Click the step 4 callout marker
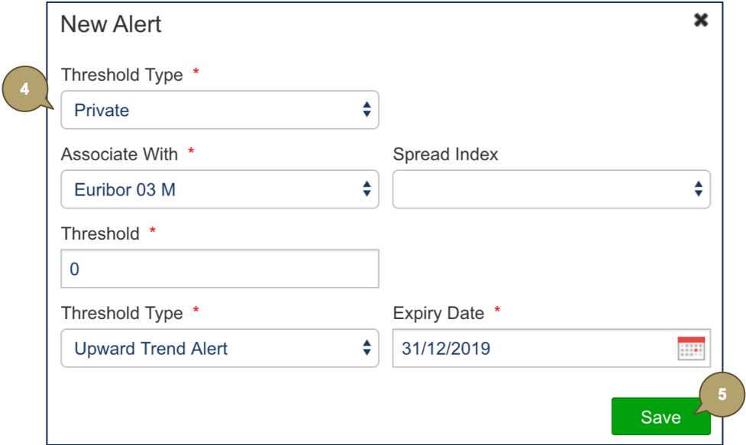Image resolution: width=746 pixels, height=445 pixels. pos(26,89)
